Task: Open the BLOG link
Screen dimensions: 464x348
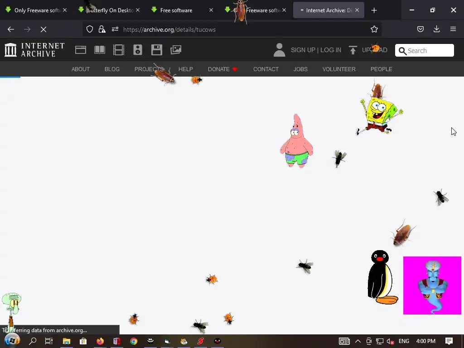Action: coord(112,69)
